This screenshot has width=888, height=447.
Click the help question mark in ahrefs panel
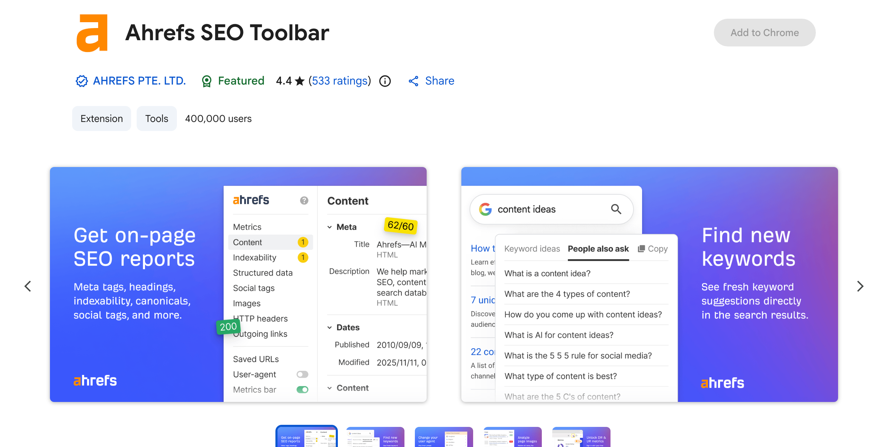304,200
